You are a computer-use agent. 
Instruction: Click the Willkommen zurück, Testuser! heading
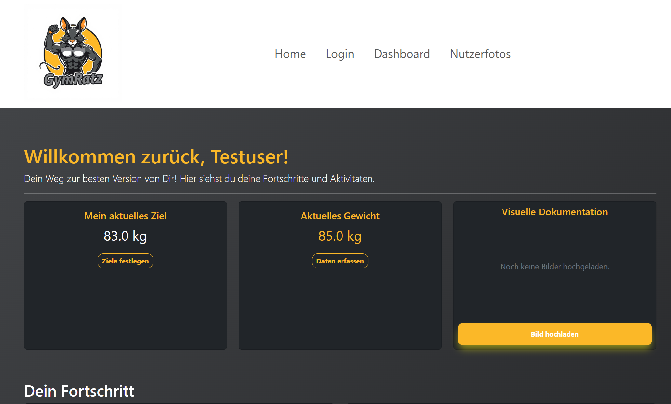pos(156,157)
